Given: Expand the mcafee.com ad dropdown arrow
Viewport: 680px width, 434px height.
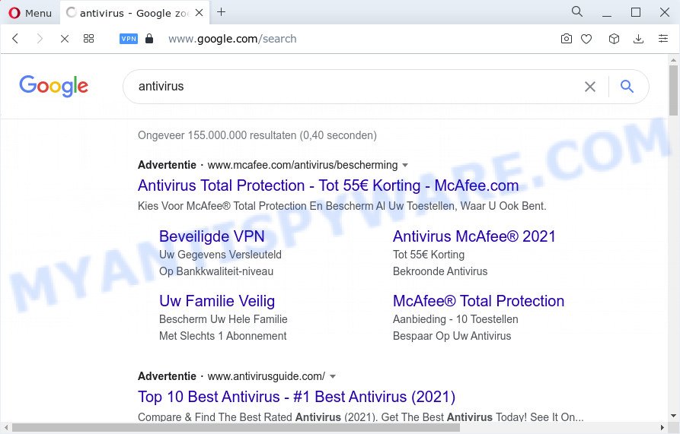Looking at the screenshot, I should tap(405, 165).
